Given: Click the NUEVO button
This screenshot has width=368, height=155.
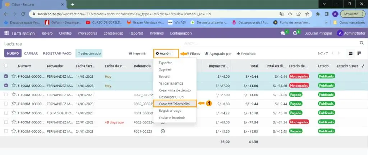Looking at the screenshot, I should pyautogui.click(x=13, y=53).
